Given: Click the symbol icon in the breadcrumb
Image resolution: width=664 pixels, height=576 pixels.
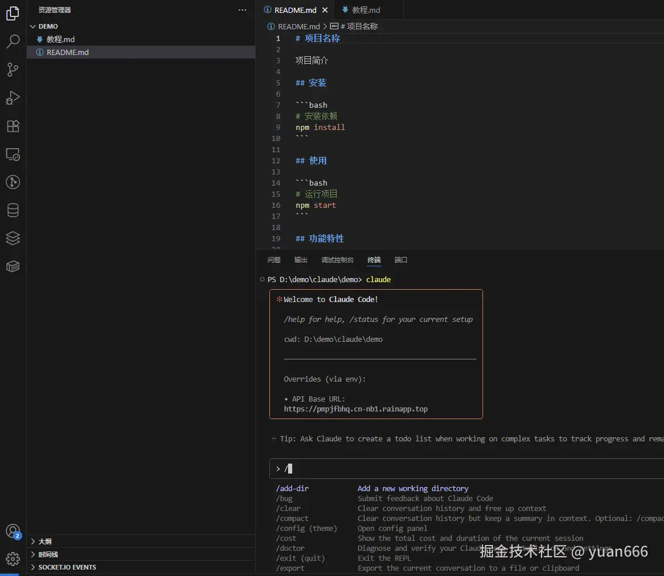Looking at the screenshot, I should 334,26.
